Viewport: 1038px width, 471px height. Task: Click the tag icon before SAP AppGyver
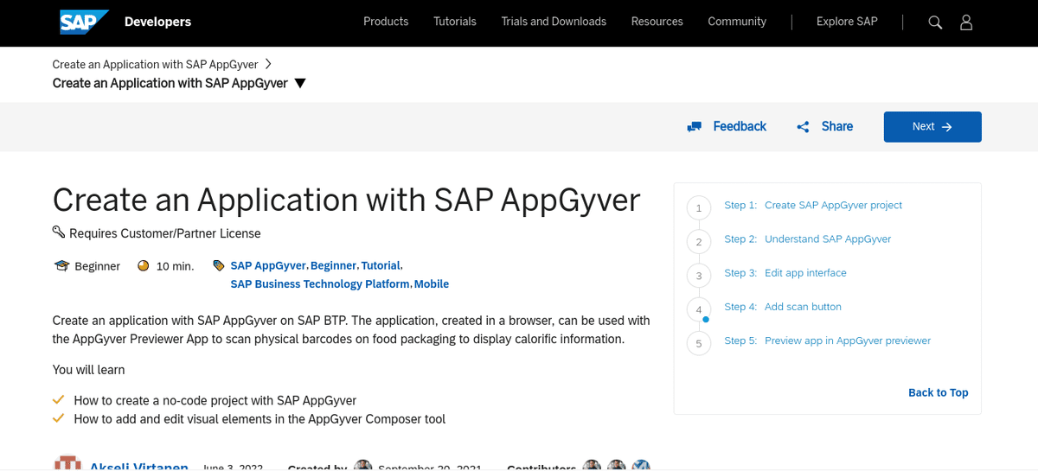coord(218,265)
